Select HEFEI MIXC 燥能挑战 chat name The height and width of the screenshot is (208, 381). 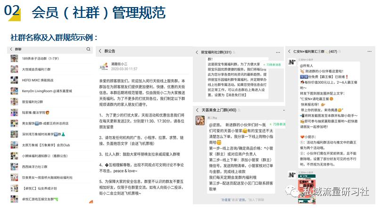pyautogui.click(x=38, y=80)
